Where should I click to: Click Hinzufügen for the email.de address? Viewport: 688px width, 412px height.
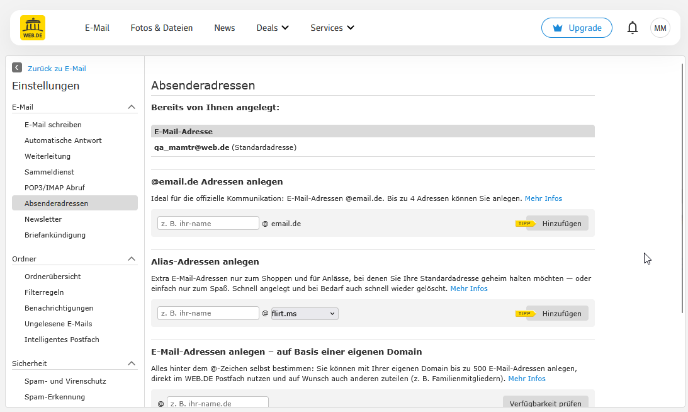click(x=562, y=223)
